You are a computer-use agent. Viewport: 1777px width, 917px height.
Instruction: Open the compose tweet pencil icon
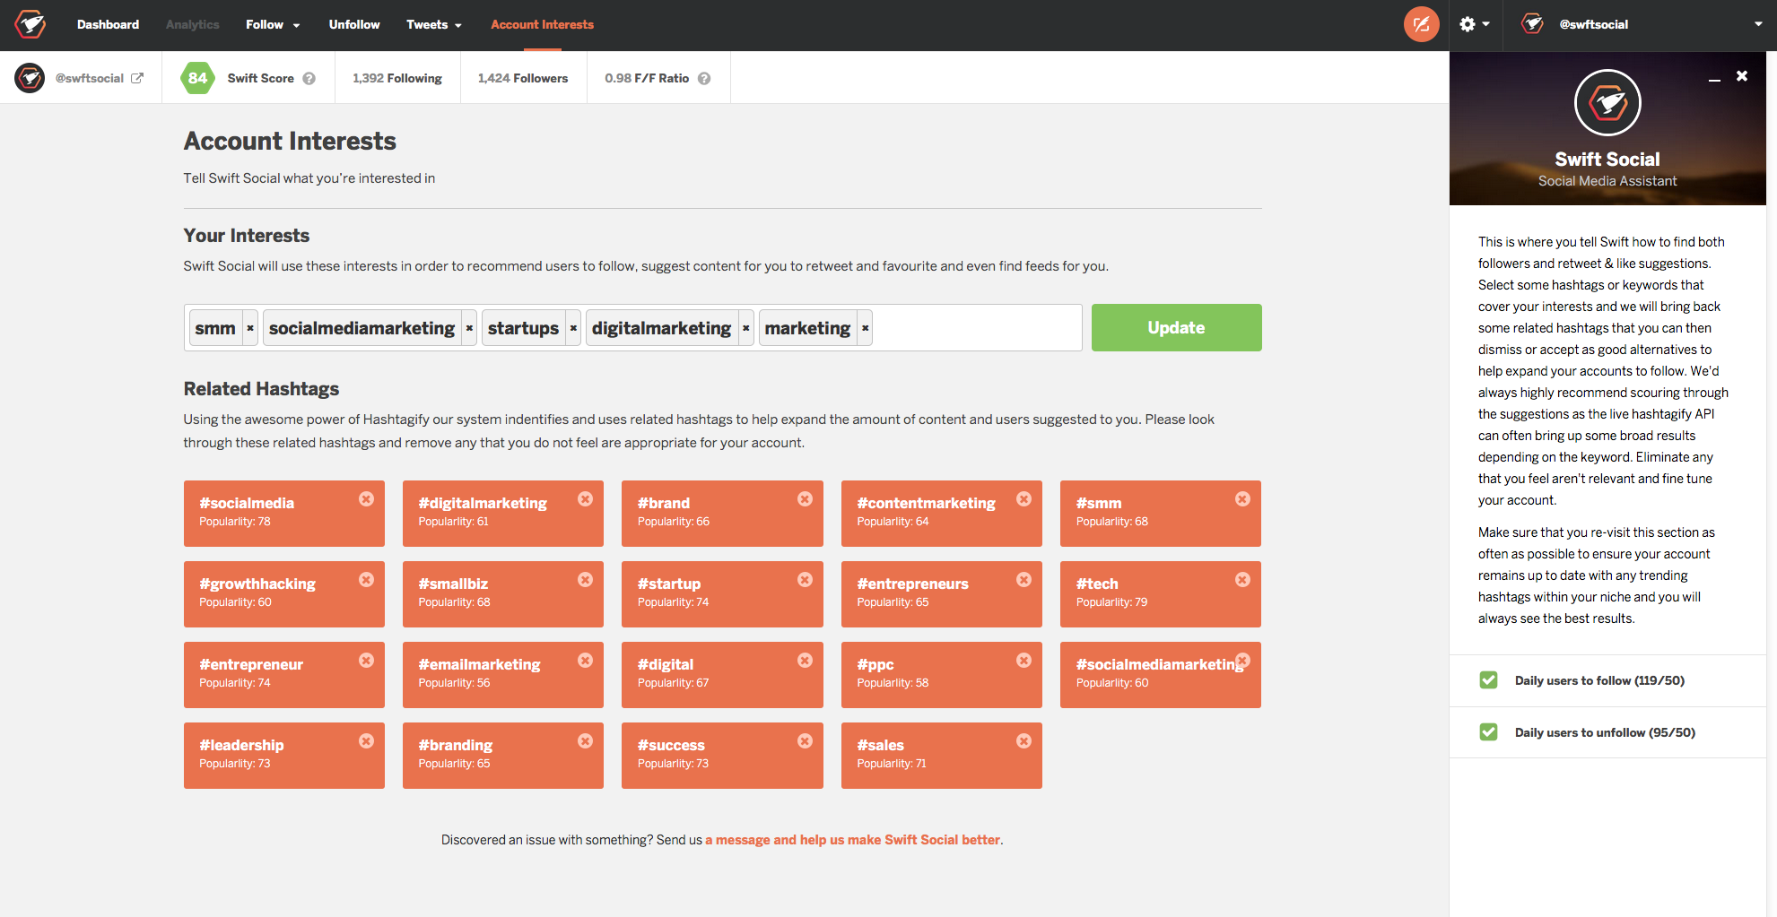1421,24
